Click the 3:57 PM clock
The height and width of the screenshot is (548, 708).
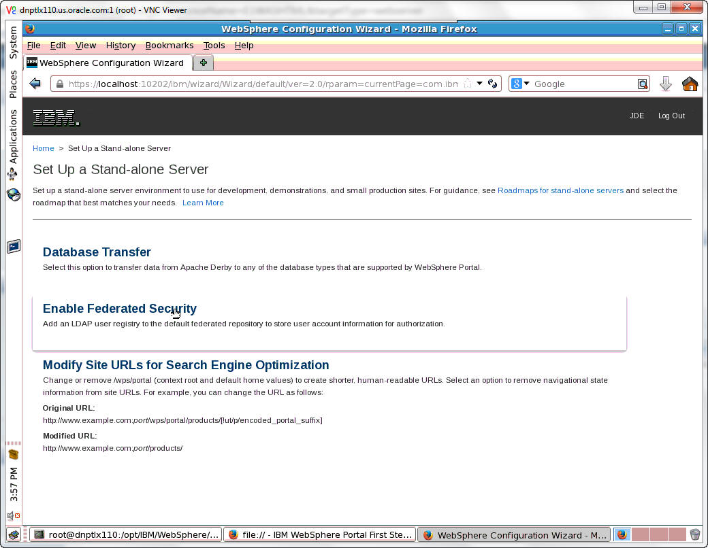click(x=14, y=484)
